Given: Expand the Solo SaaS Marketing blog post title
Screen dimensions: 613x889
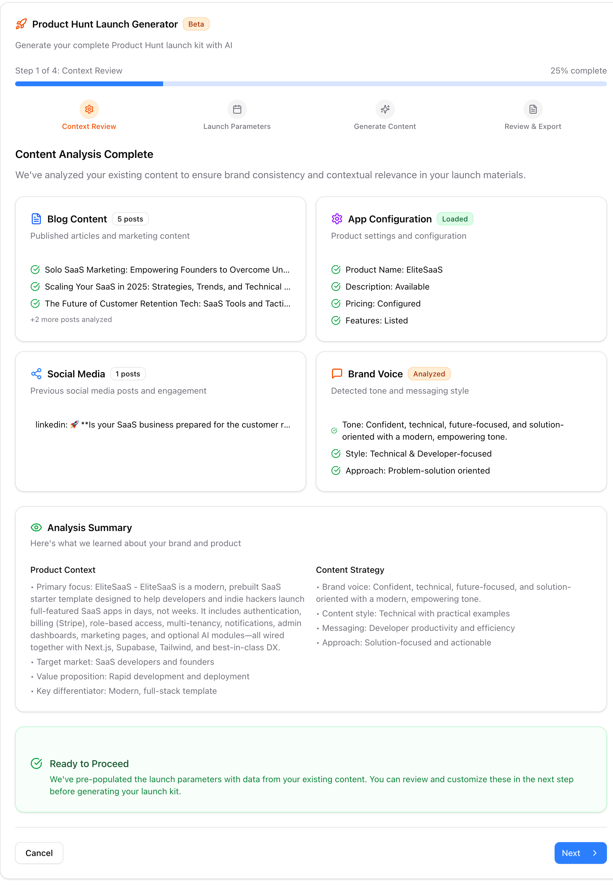Looking at the screenshot, I should click(167, 270).
